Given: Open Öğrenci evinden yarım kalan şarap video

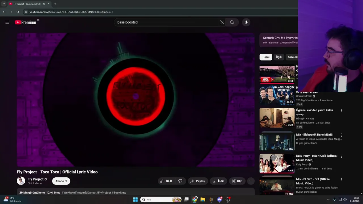Looking at the screenshot, I should 315,112.
